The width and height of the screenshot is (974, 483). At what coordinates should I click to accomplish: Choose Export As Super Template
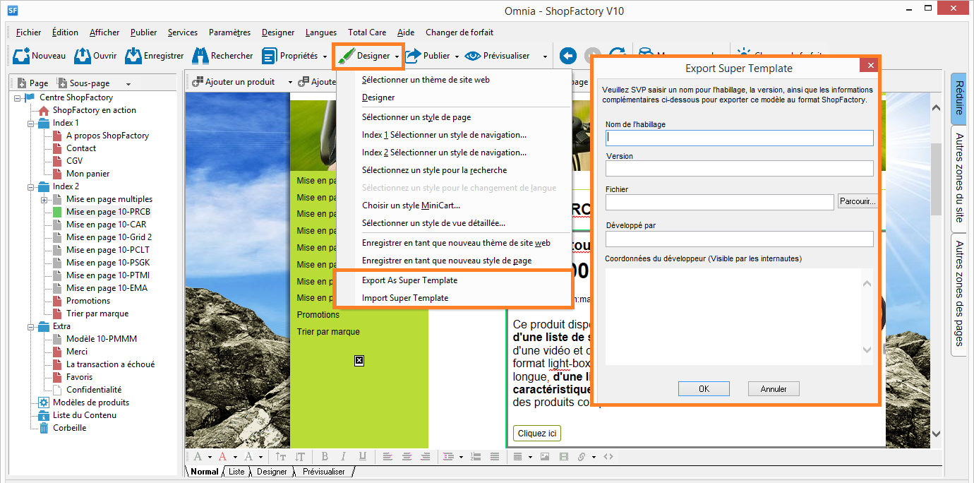point(409,280)
